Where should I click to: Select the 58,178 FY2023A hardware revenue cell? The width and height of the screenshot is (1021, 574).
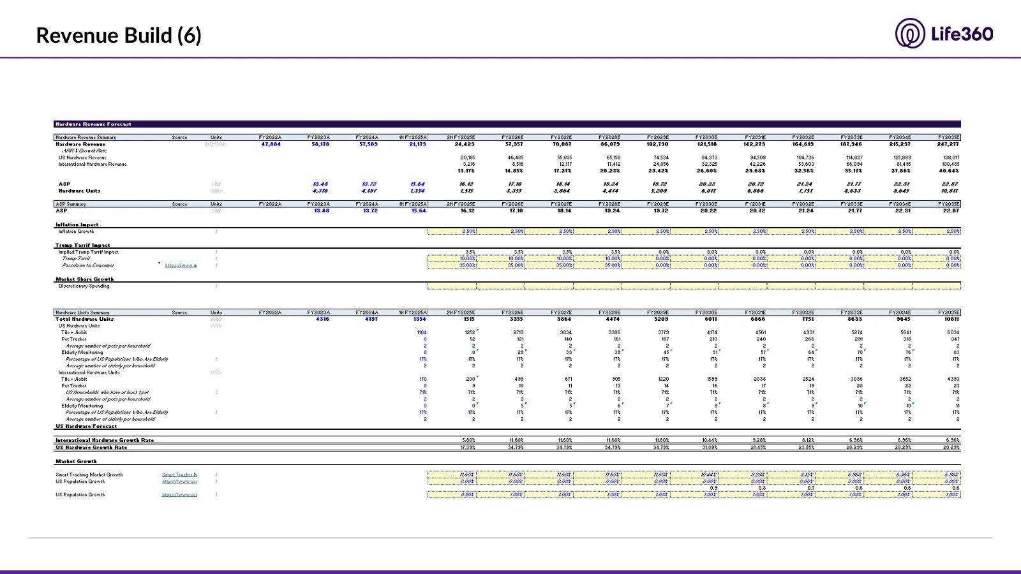tap(320, 144)
